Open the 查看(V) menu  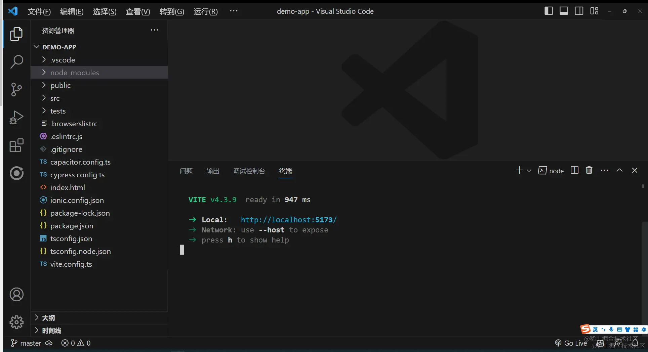[x=138, y=11]
